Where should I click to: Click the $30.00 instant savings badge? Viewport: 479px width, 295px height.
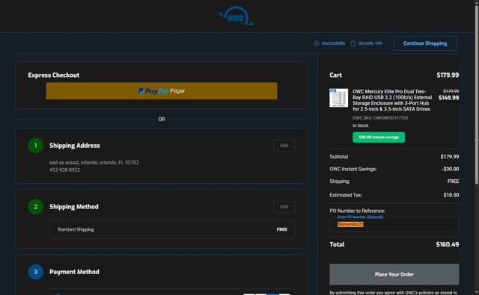(379, 137)
